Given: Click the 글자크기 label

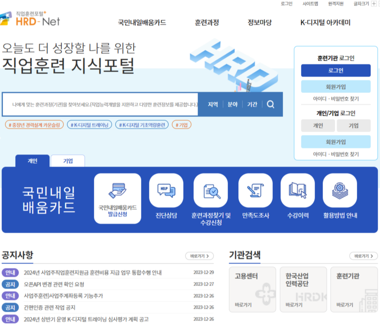Looking at the screenshot, I should click(x=361, y=4).
